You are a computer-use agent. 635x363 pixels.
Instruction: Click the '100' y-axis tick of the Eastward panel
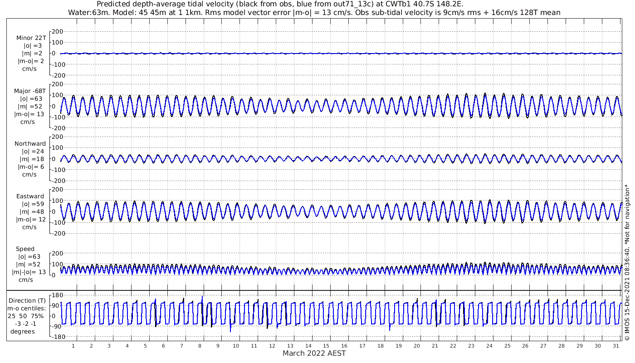click(57, 201)
